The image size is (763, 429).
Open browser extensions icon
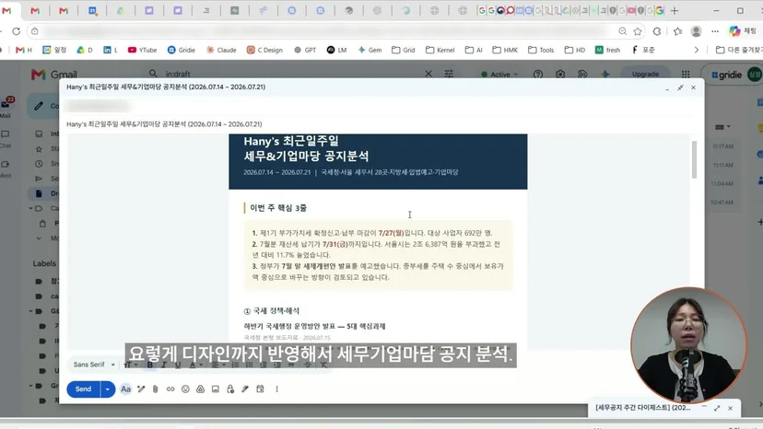(657, 31)
